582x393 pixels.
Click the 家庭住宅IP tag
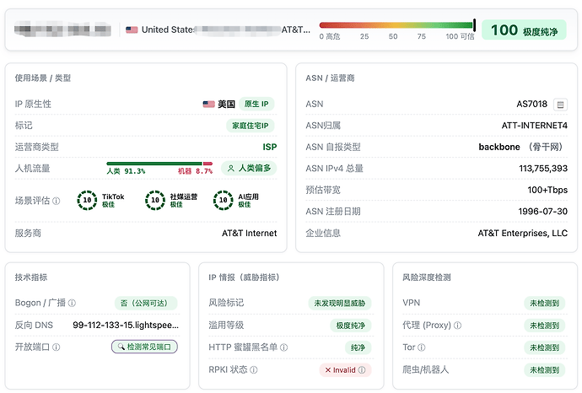click(251, 126)
